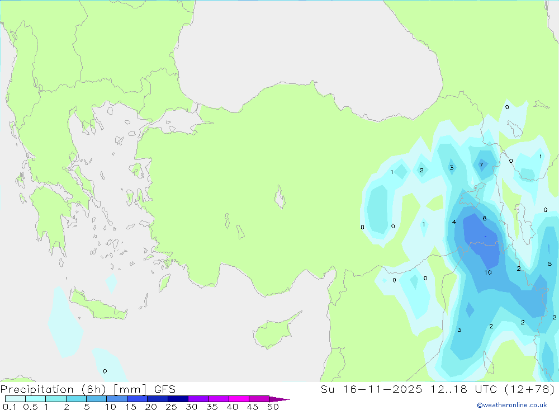Pick the 25–30 mm legend swatch
This screenshot has height=410, width=559.
tap(178, 399)
